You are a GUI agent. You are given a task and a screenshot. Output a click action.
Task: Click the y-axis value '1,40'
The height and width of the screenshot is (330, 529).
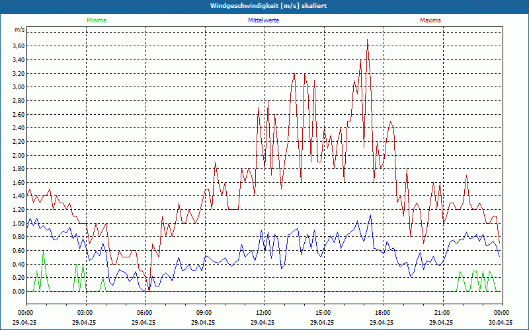click(19, 196)
